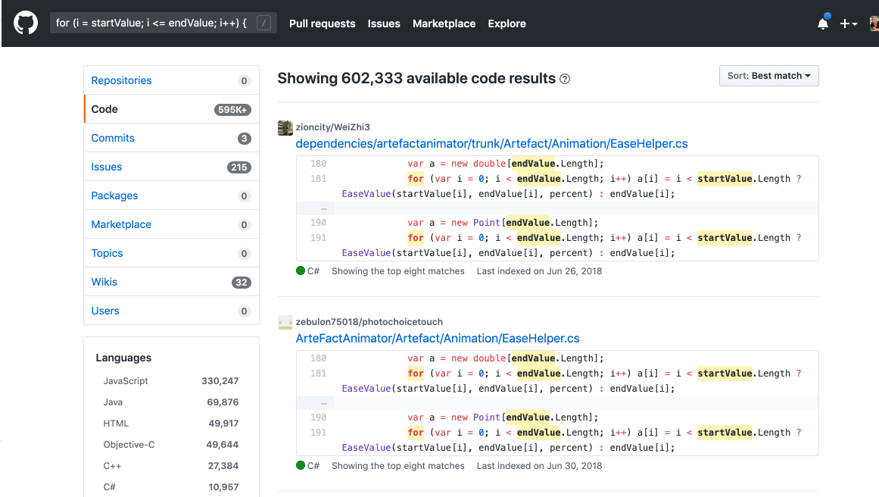Click into the GitHub search field
The width and height of the screenshot is (879, 497).
[x=151, y=23]
